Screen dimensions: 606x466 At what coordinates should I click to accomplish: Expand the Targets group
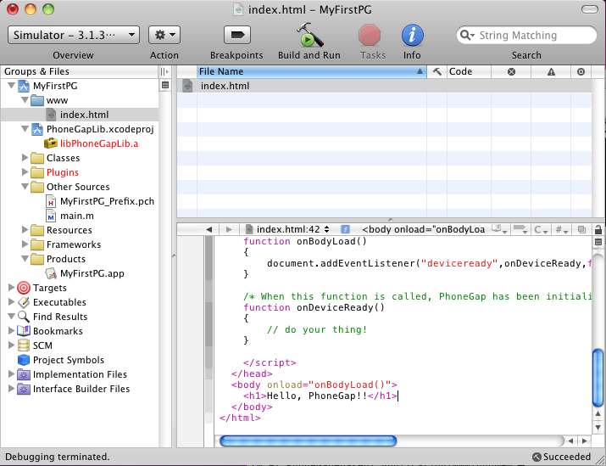(x=11, y=288)
